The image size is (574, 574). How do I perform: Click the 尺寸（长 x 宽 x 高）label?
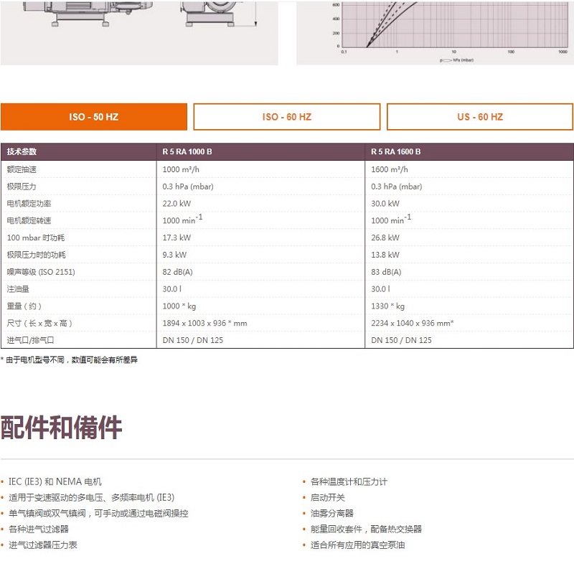[x=39, y=324]
